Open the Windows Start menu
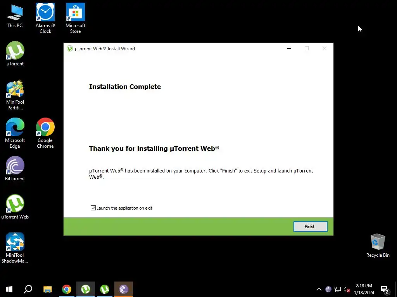397x297 pixels. tap(9, 289)
